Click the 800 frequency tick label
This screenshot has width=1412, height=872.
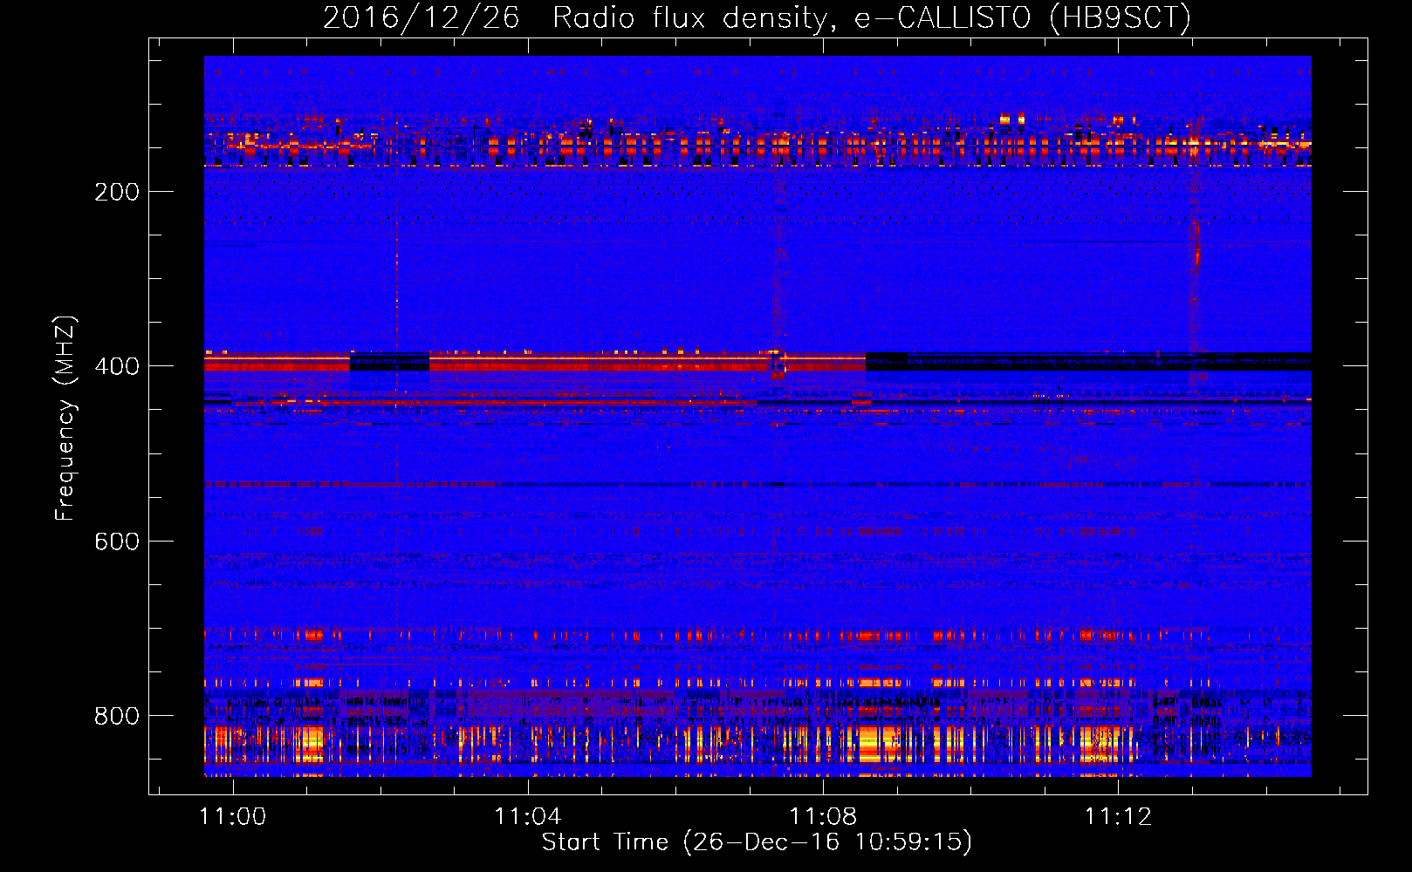click(x=117, y=716)
